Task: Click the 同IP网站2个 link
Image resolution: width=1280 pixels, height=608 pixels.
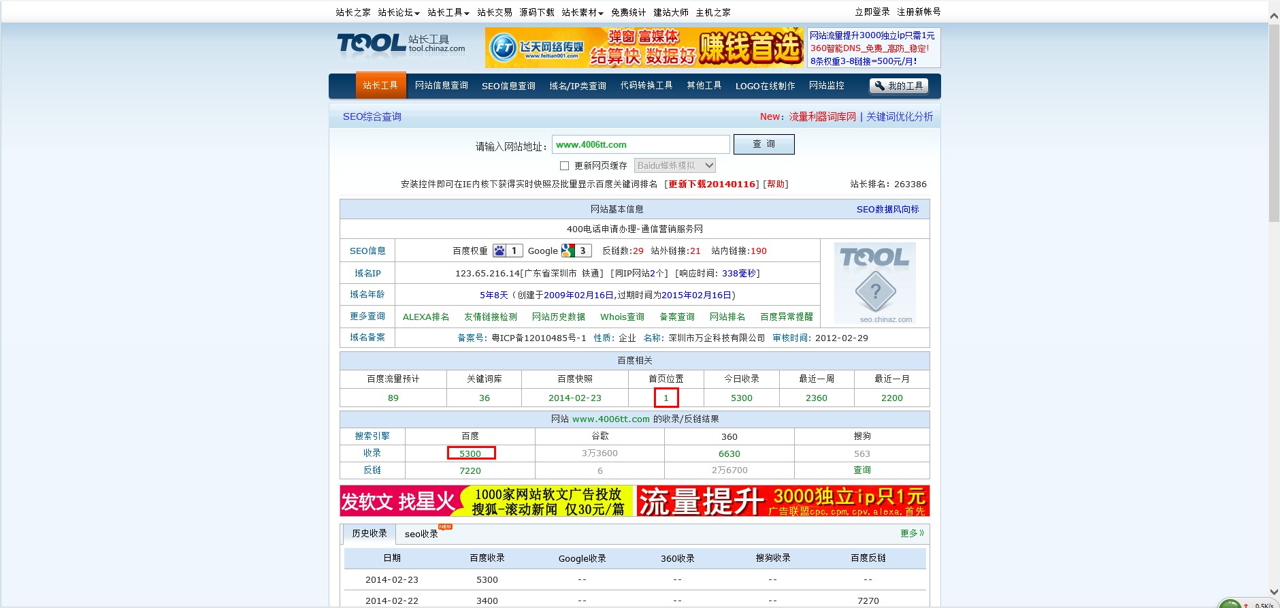Action: click(x=639, y=274)
